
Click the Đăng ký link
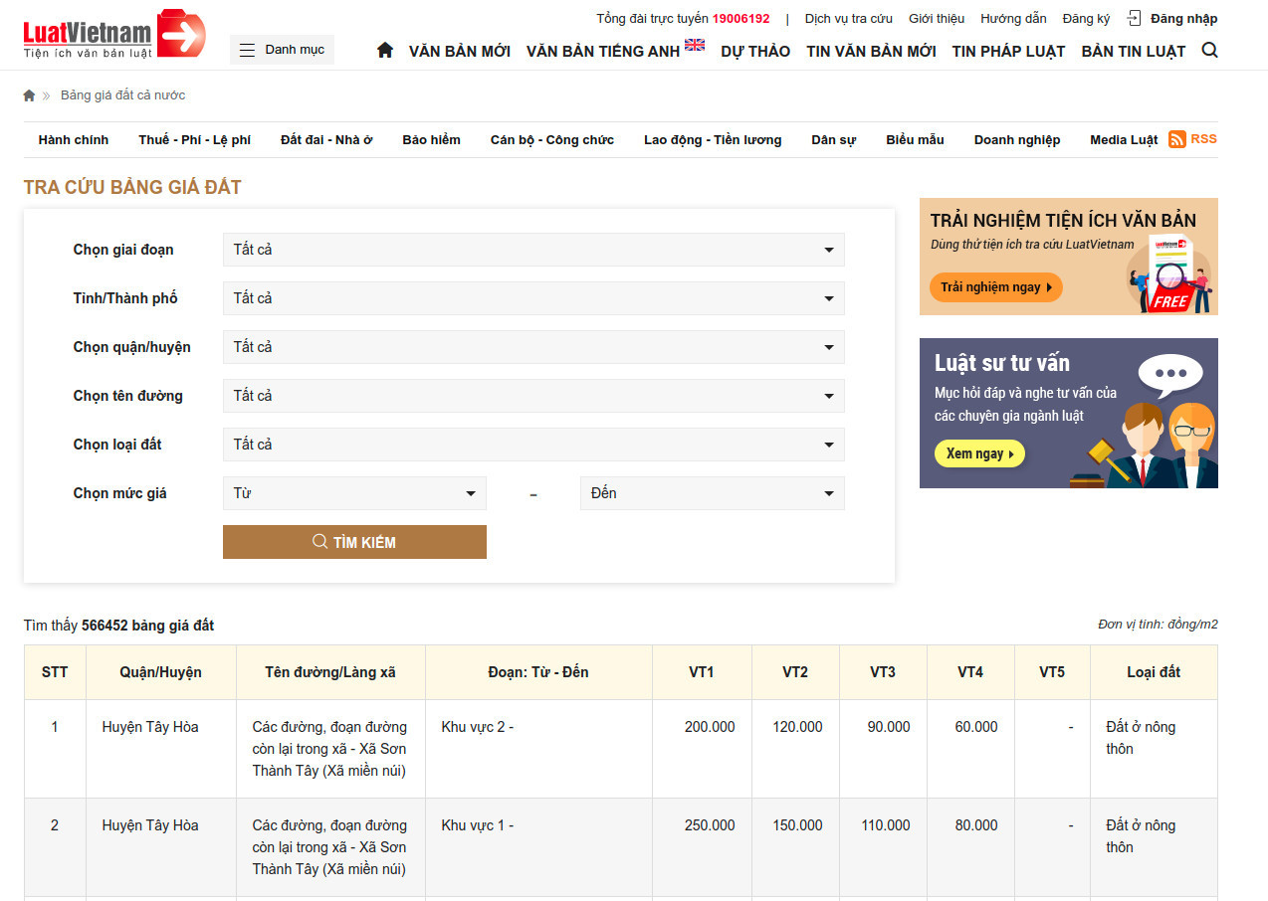pyautogui.click(x=1086, y=19)
